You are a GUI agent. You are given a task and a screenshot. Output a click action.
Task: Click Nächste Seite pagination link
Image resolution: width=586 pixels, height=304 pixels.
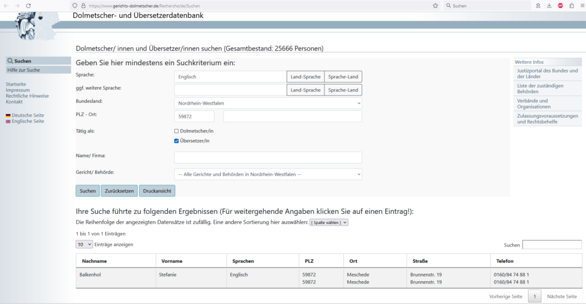click(562, 297)
